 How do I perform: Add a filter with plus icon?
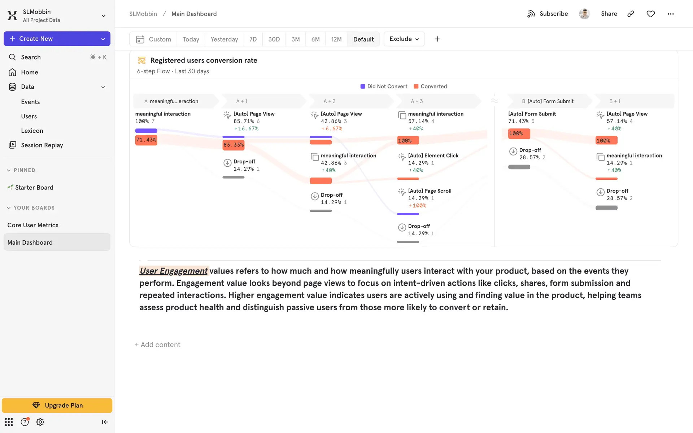[x=437, y=39]
